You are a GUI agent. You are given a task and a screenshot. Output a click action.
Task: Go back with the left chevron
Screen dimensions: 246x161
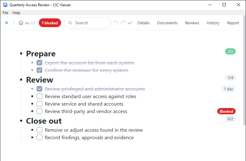pos(14,23)
